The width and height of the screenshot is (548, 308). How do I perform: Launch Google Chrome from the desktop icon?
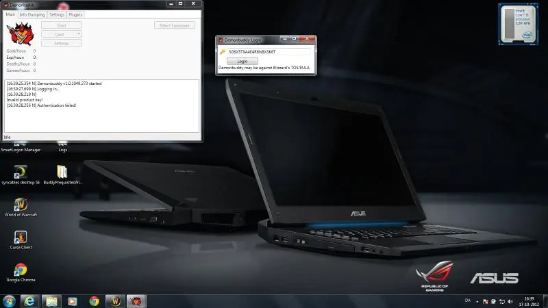coord(21,272)
